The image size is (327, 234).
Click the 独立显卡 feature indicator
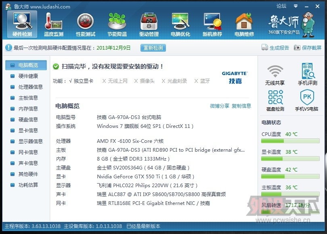click(x=81, y=81)
